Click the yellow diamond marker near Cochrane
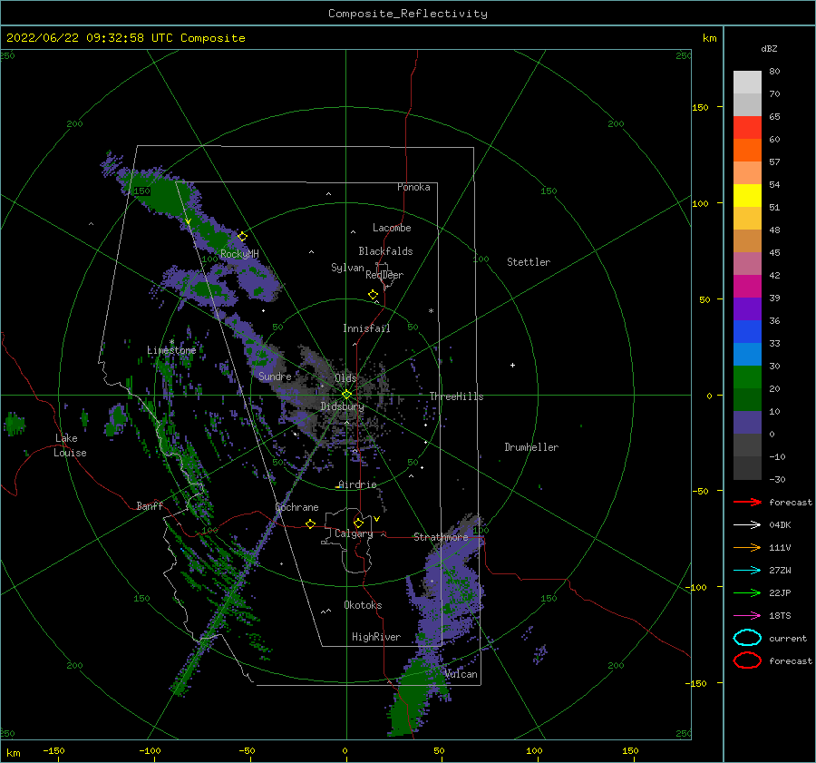816x763 pixels. (311, 523)
